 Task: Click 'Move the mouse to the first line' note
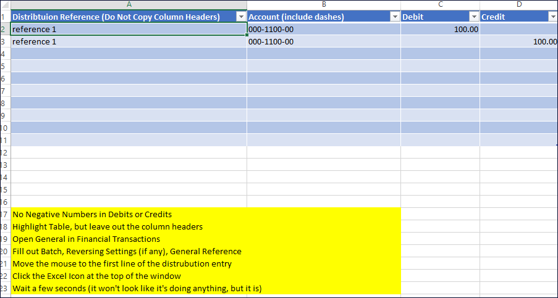coord(122,264)
